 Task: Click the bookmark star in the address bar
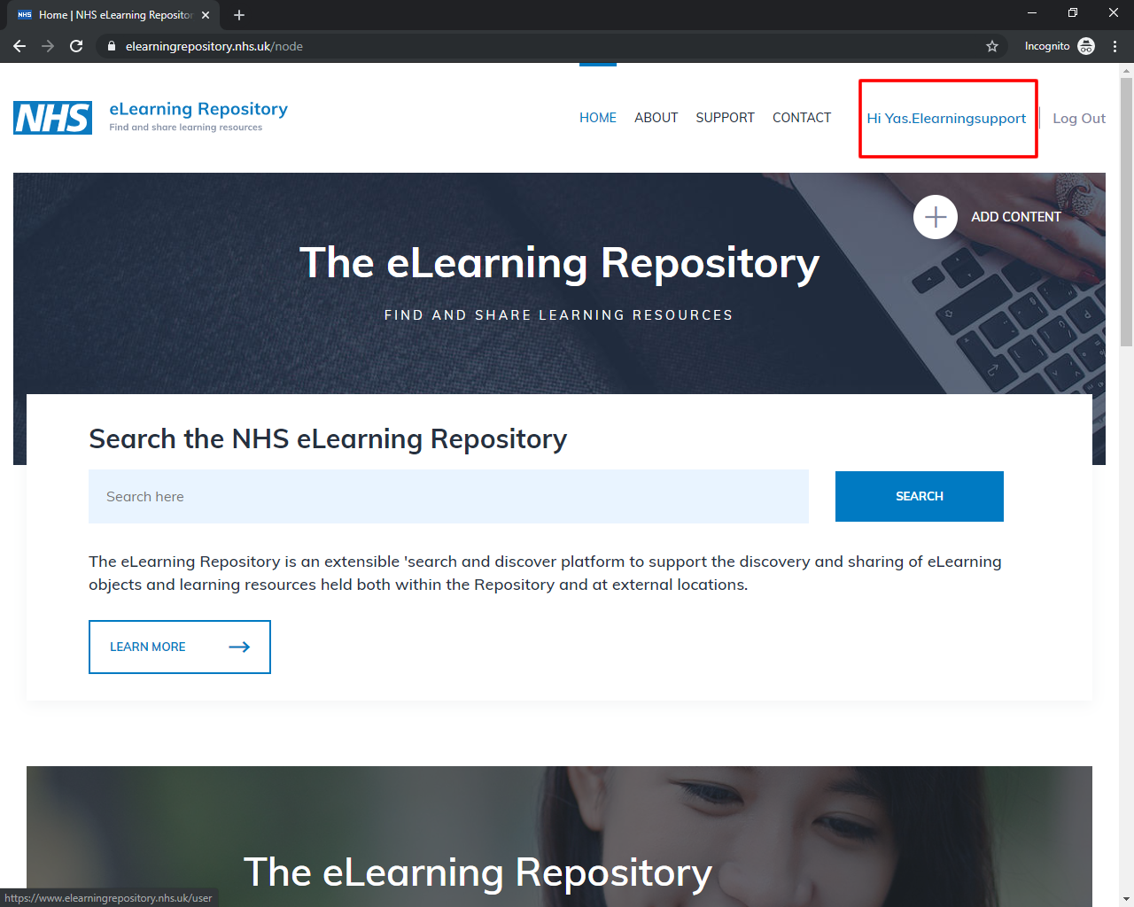pyautogui.click(x=992, y=45)
